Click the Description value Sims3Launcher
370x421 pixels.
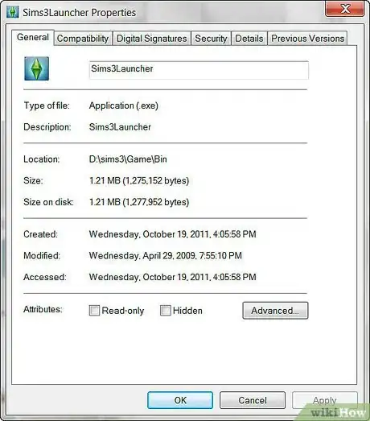point(120,127)
